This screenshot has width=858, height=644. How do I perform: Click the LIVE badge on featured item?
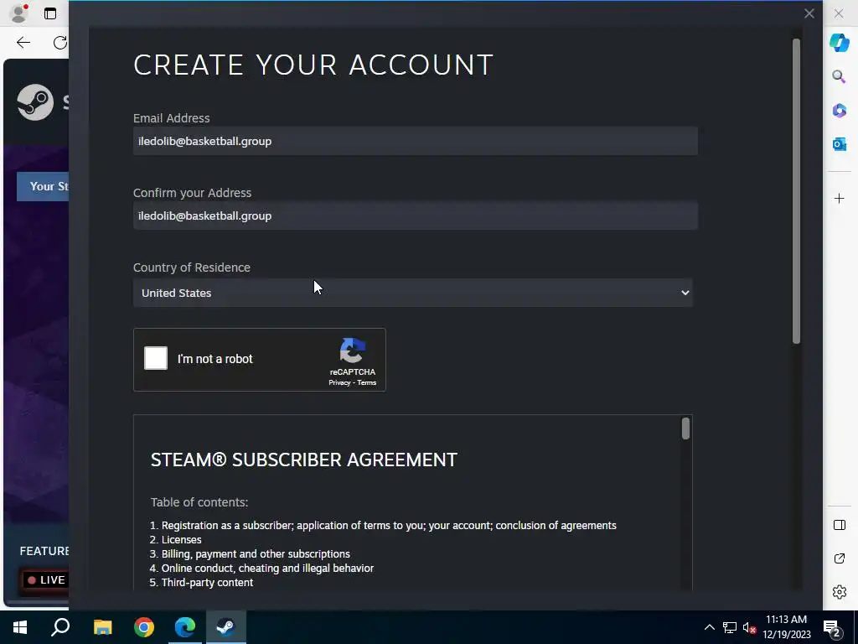tap(46, 580)
